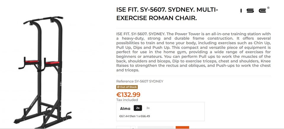
Task: Click the €132.99 price
Action: (x=128, y=95)
